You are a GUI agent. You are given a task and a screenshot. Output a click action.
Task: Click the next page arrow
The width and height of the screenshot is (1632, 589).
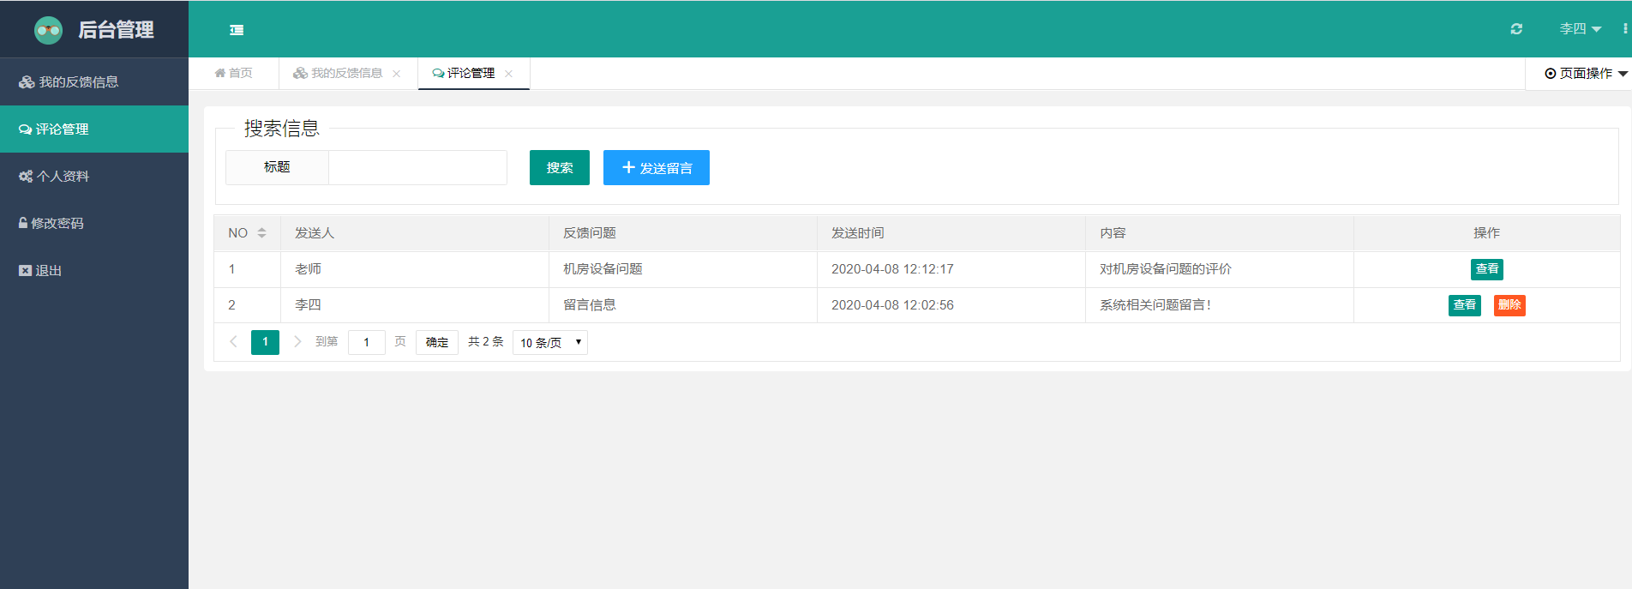[x=297, y=341]
